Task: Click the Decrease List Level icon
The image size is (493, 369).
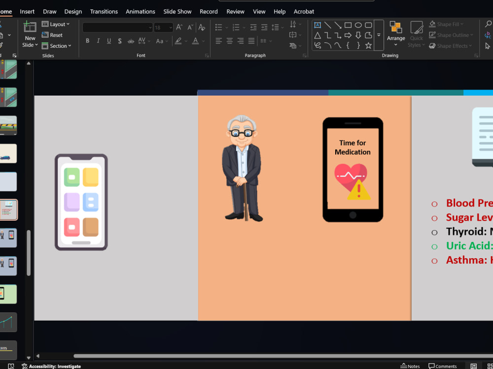Action: 253,28
